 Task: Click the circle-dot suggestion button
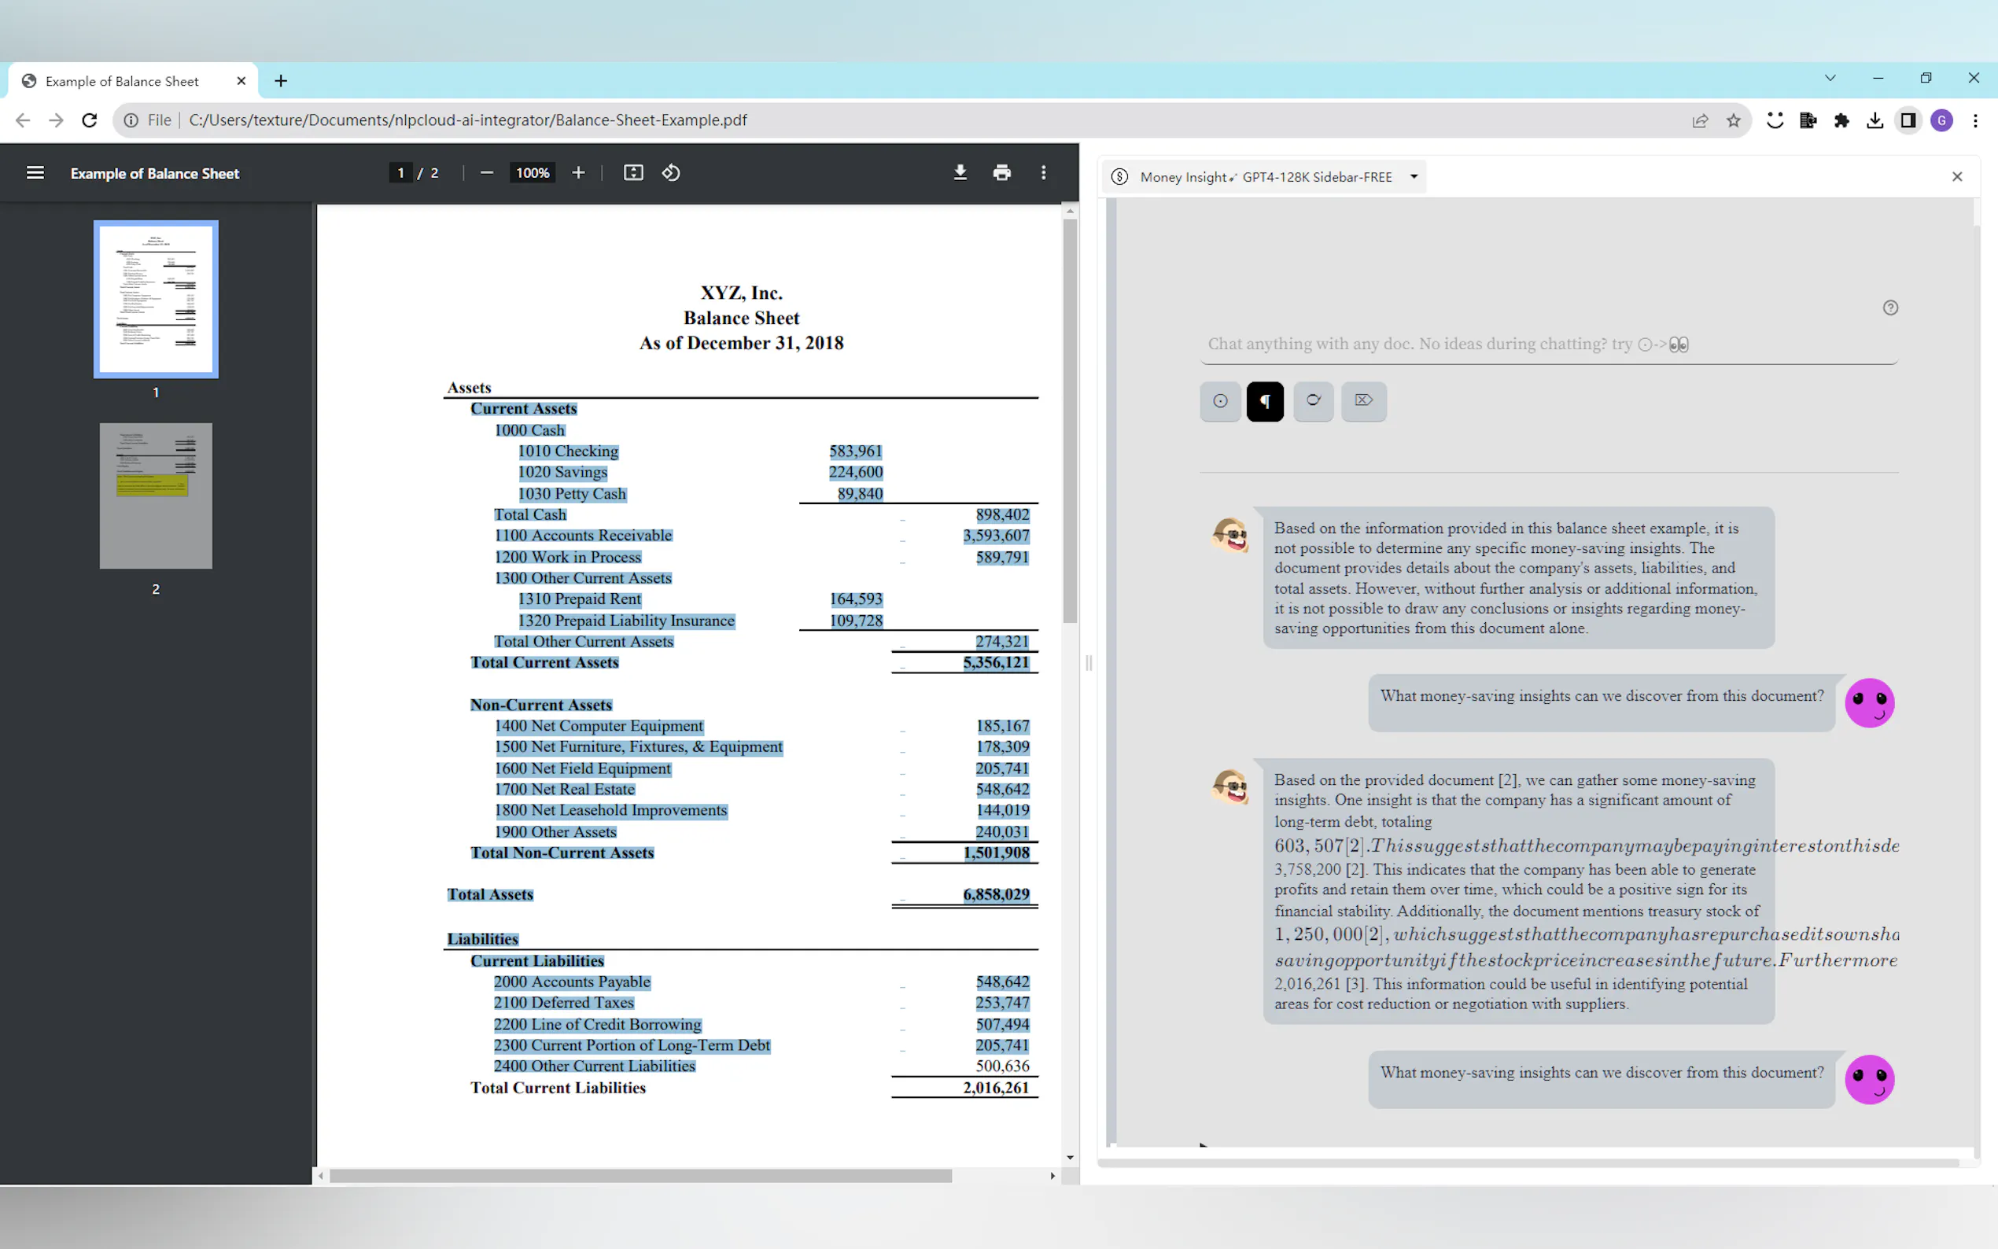tap(1220, 401)
